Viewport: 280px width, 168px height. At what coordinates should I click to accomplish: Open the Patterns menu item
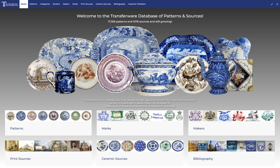click(33, 4)
